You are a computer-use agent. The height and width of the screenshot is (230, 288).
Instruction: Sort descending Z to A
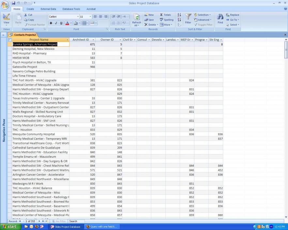179,20
